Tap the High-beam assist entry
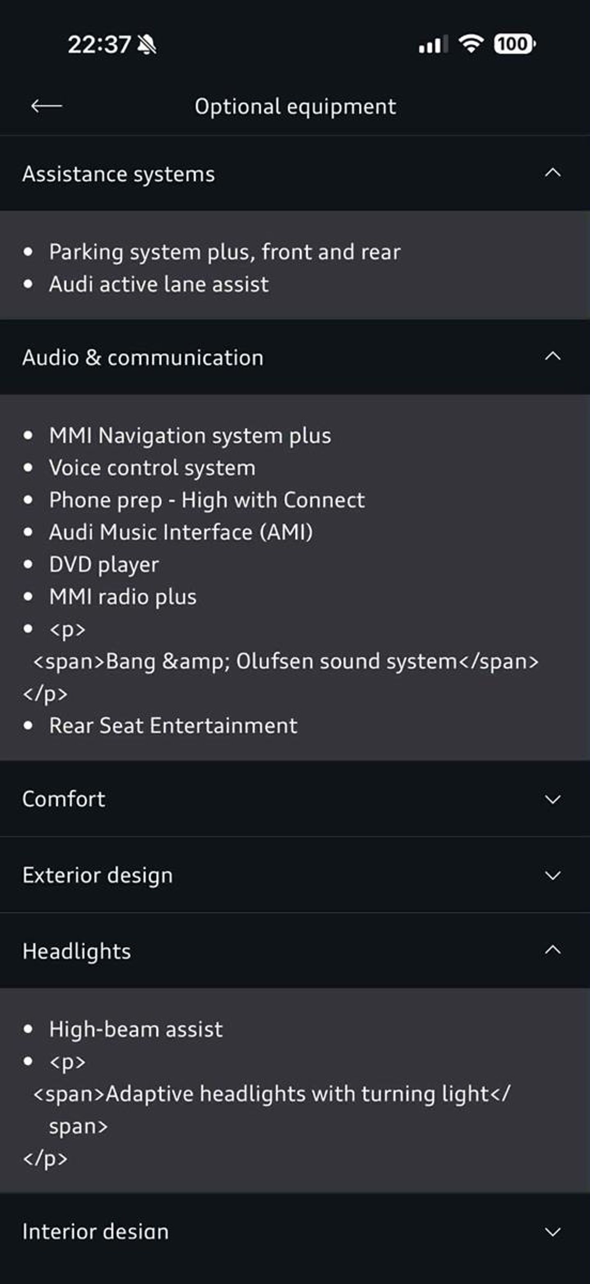The width and height of the screenshot is (590, 1284). (136, 1029)
